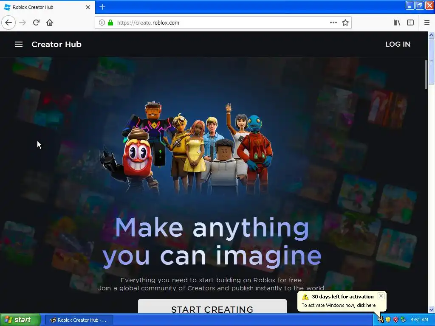Screen dimensions: 435x326
Task: Click the 'Make anything you can imagine' headline
Action: click(x=212, y=242)
